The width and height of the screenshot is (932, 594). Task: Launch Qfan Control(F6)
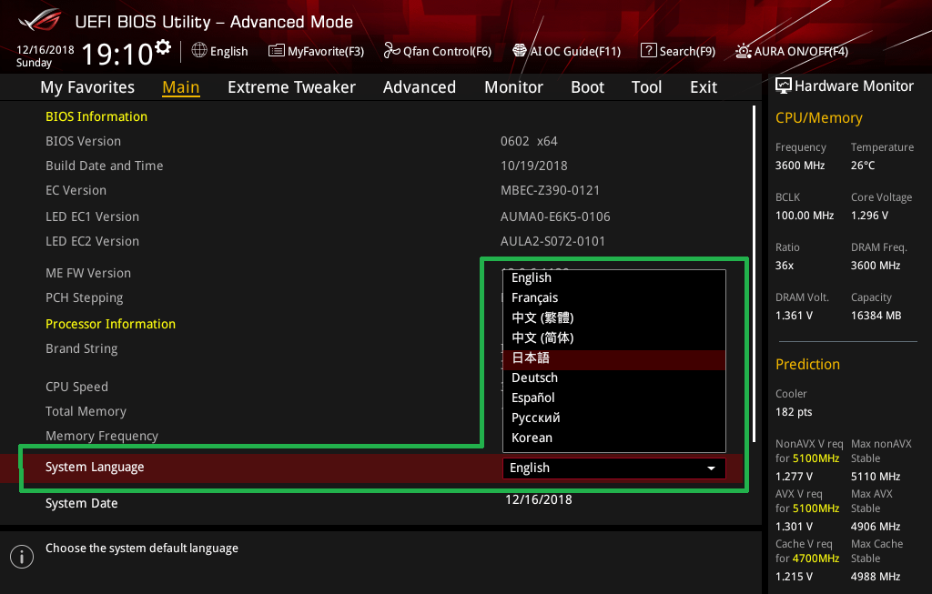pos(438,51)
